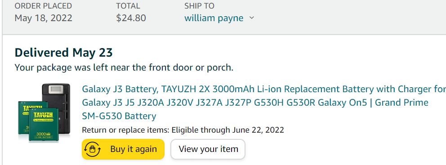Click the ORDER PLACED label

click(43, 6)
